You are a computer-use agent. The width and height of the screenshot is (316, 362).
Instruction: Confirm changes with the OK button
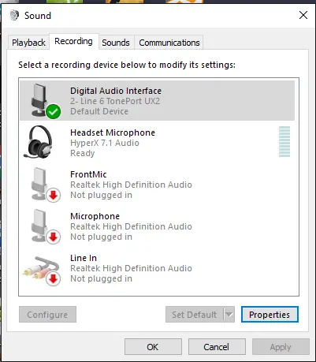tap(153, 347)
